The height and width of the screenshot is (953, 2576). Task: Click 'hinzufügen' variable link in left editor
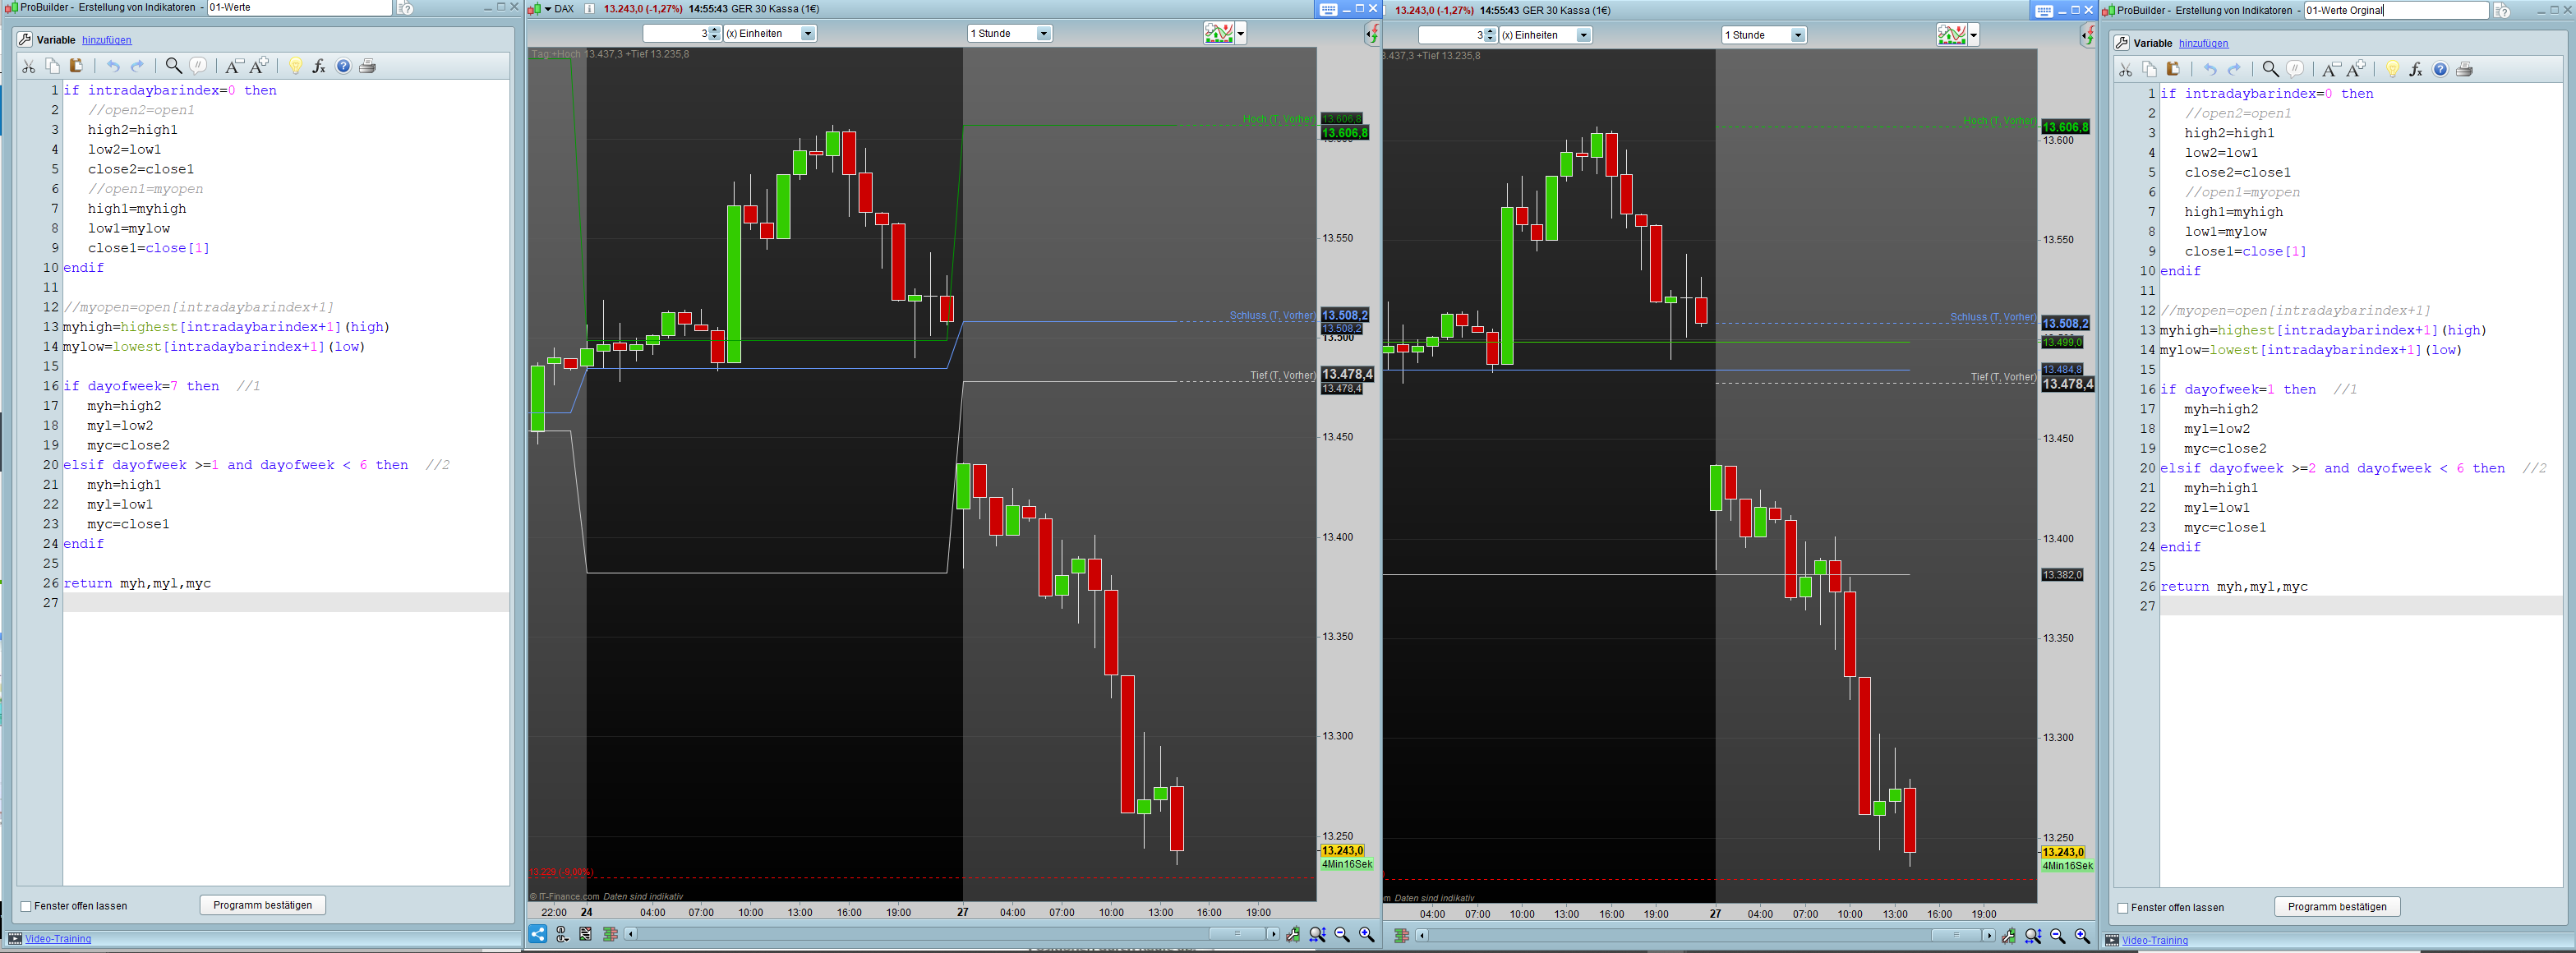click(106, 40)
